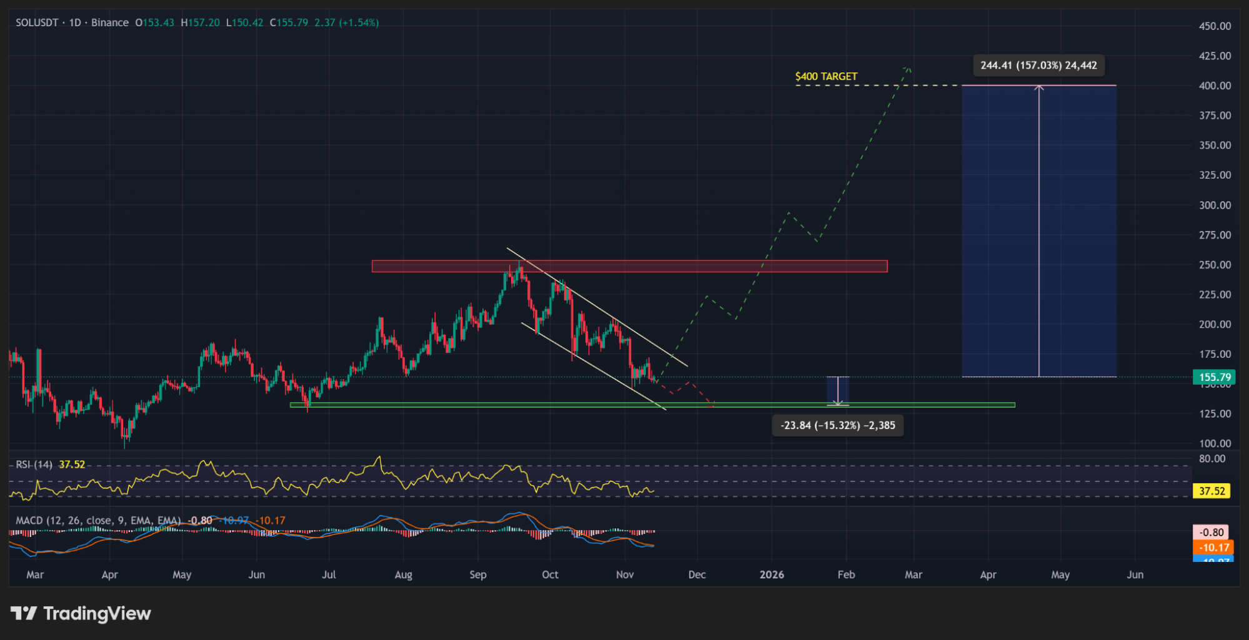Click the TradingView logo icon
This screenshot has width=1249, height=640.
pos(24,613)
